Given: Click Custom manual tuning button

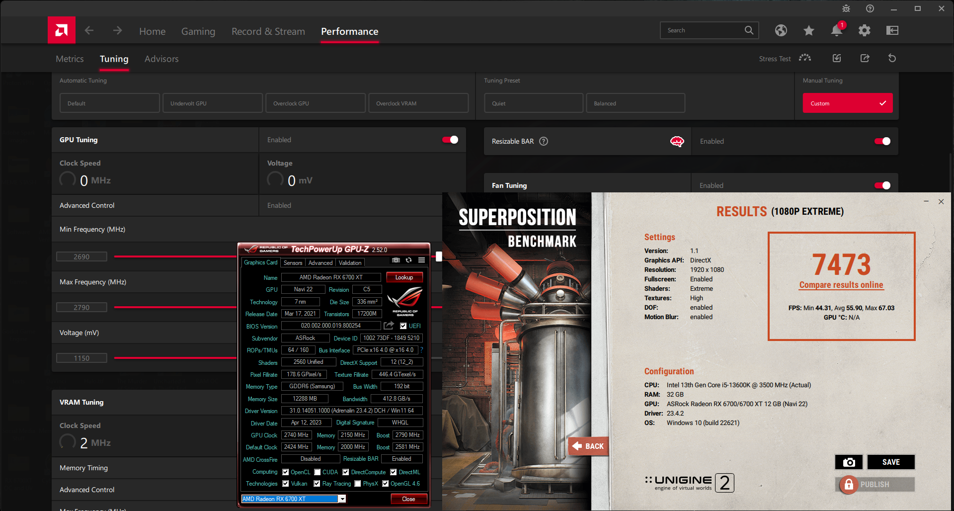Looking at the screenshot, I should [x=848, y=103].
